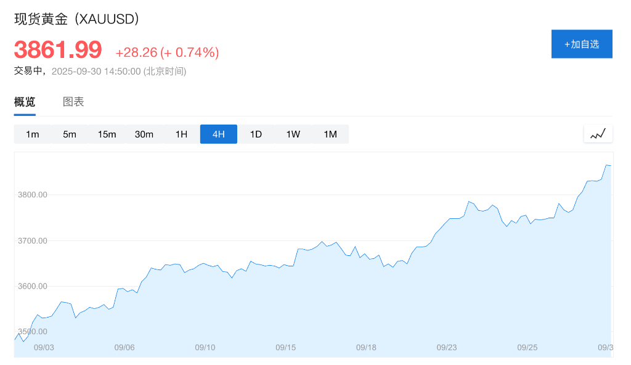Activate the 4H timeframe toggle
Image resolution: width=631 pixels, height=365 pixels.
coord(218,134)
